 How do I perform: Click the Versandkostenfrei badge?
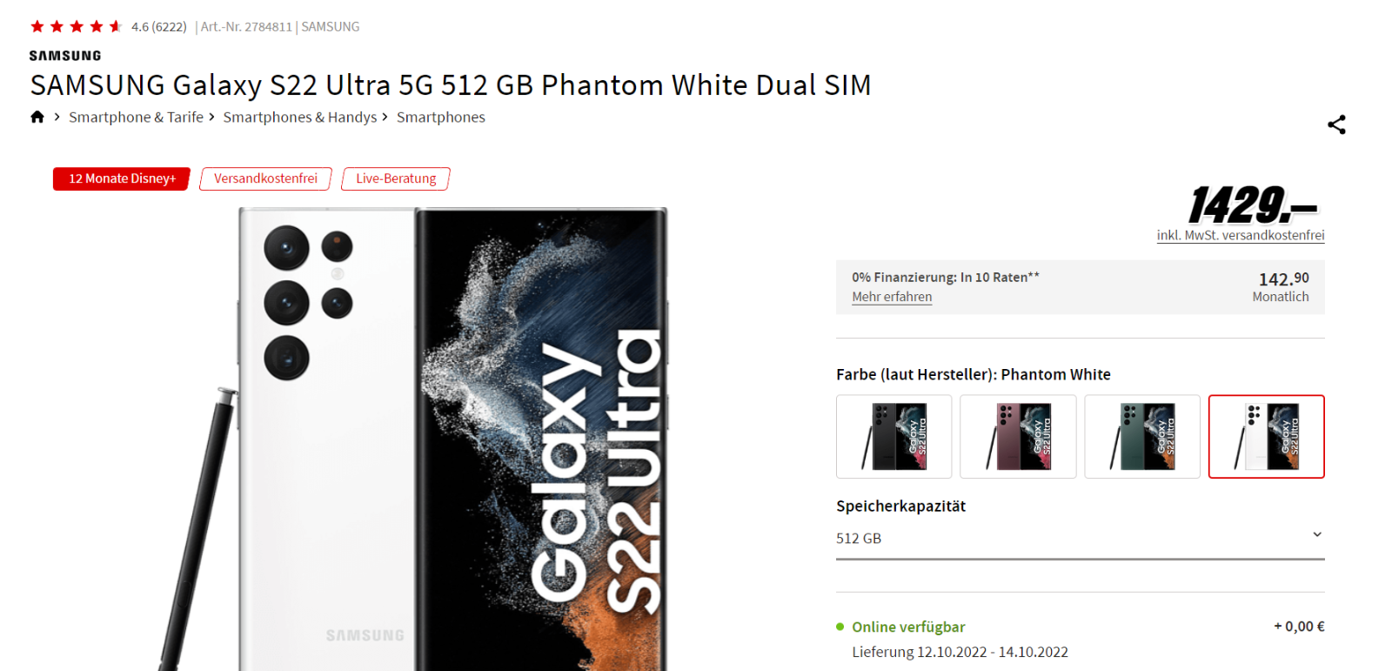265,178
